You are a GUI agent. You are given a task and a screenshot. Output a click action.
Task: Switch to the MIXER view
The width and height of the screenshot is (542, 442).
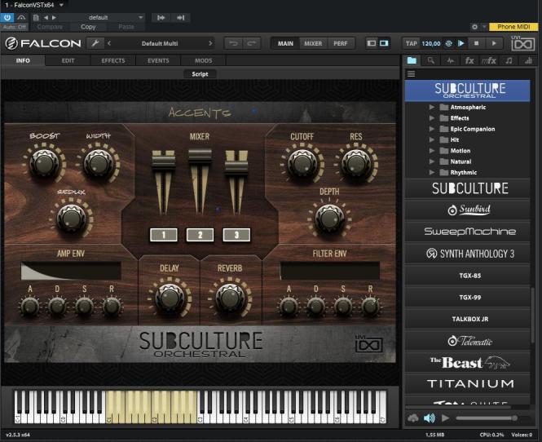[x=313, y=43]
